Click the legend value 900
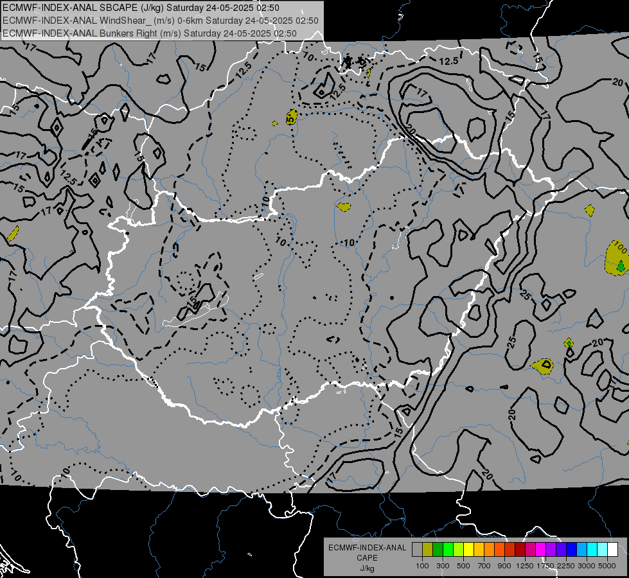The image size is (629, 578). 504,566
